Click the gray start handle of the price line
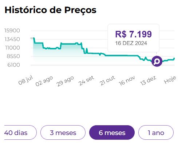The image size is (182, 143). pyautogui.click(x=32, y=38)
